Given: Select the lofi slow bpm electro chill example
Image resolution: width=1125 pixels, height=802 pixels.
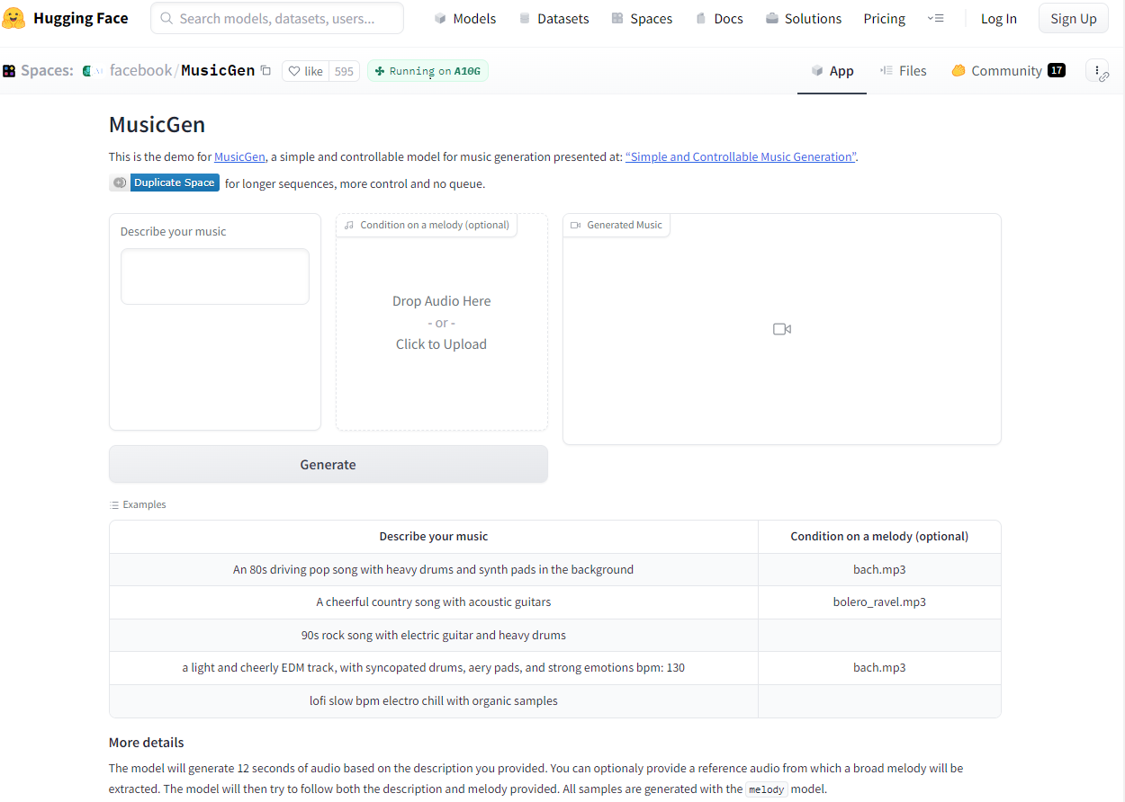Looking at the screenshot, I should tap(434, 700).
